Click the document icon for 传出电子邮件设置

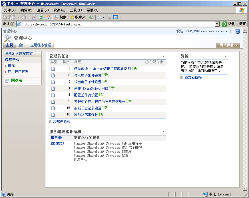[x=53, y=82]
